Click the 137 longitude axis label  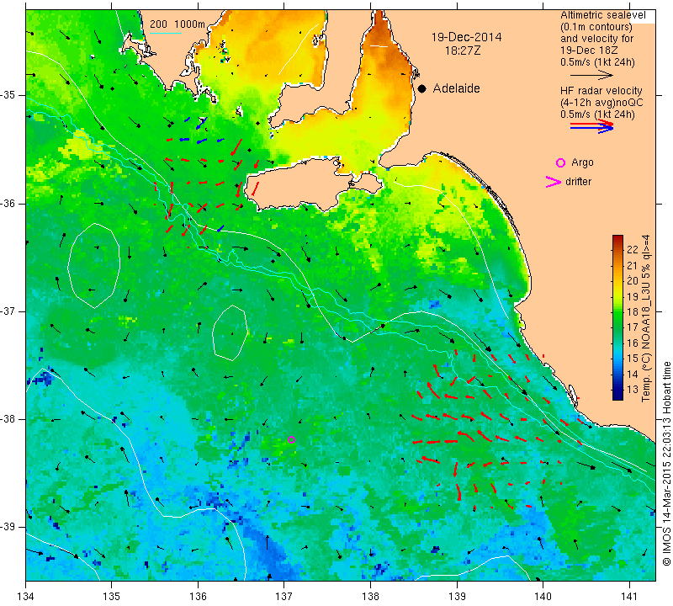(284, 596)
